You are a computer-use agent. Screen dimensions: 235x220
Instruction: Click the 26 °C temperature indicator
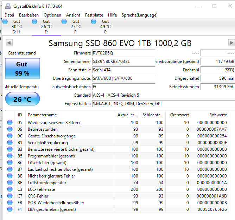click(23, 99)
